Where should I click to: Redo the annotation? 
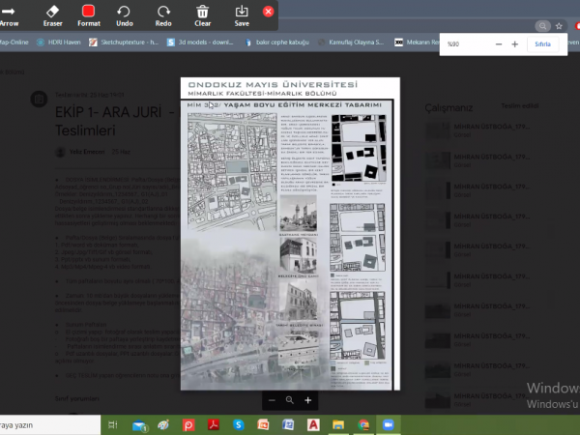tap(163, 16)
